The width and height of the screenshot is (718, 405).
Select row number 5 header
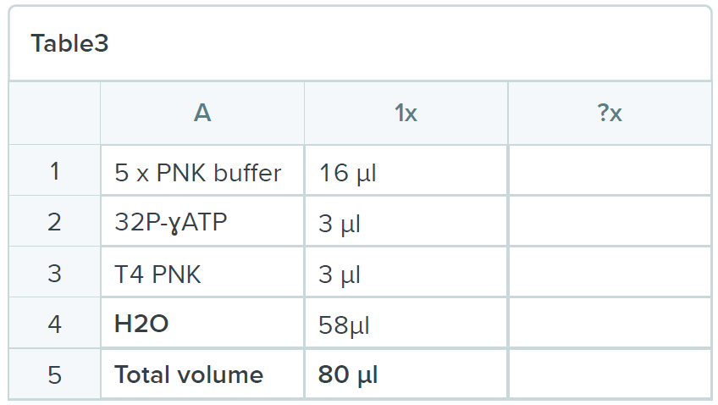coord(55,374)
